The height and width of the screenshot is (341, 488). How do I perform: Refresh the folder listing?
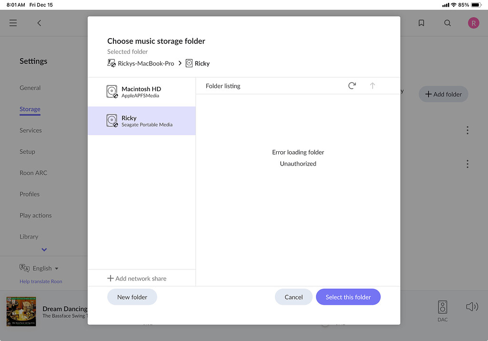point(352,86)
